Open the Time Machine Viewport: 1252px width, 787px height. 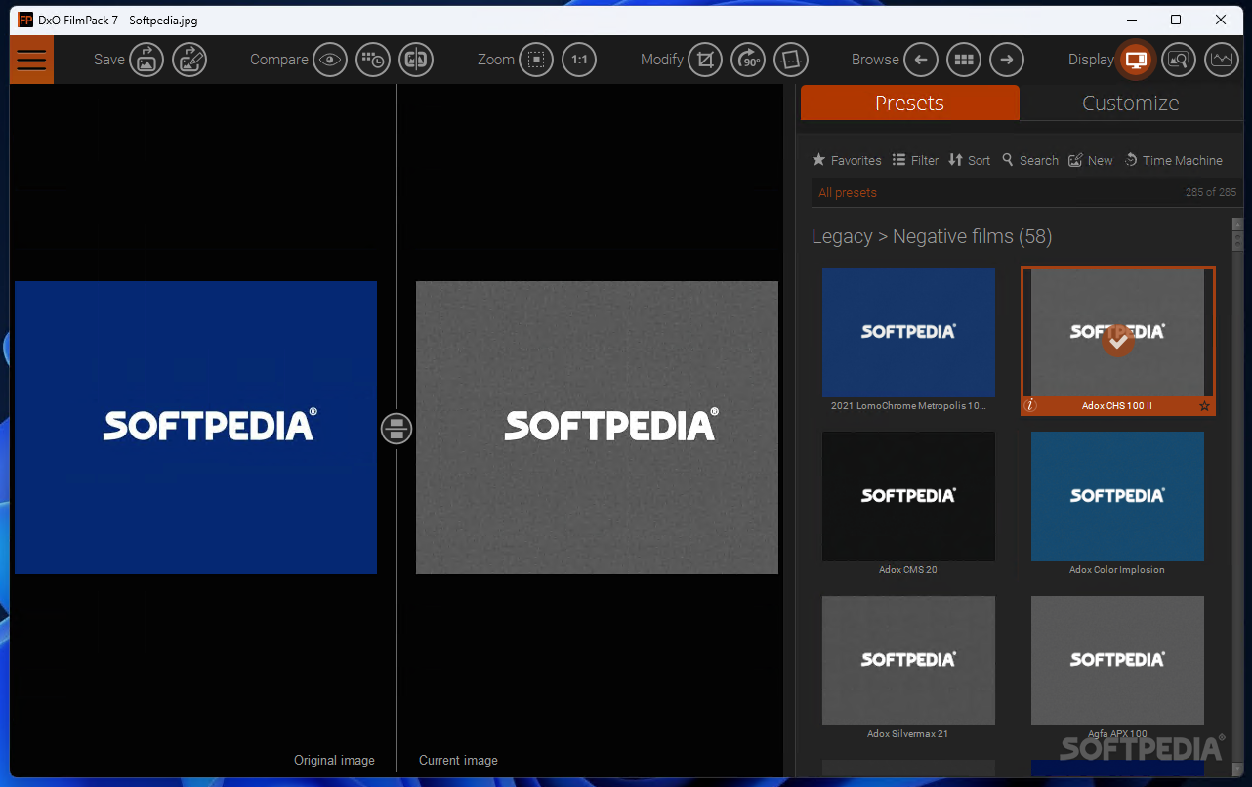1173,160
